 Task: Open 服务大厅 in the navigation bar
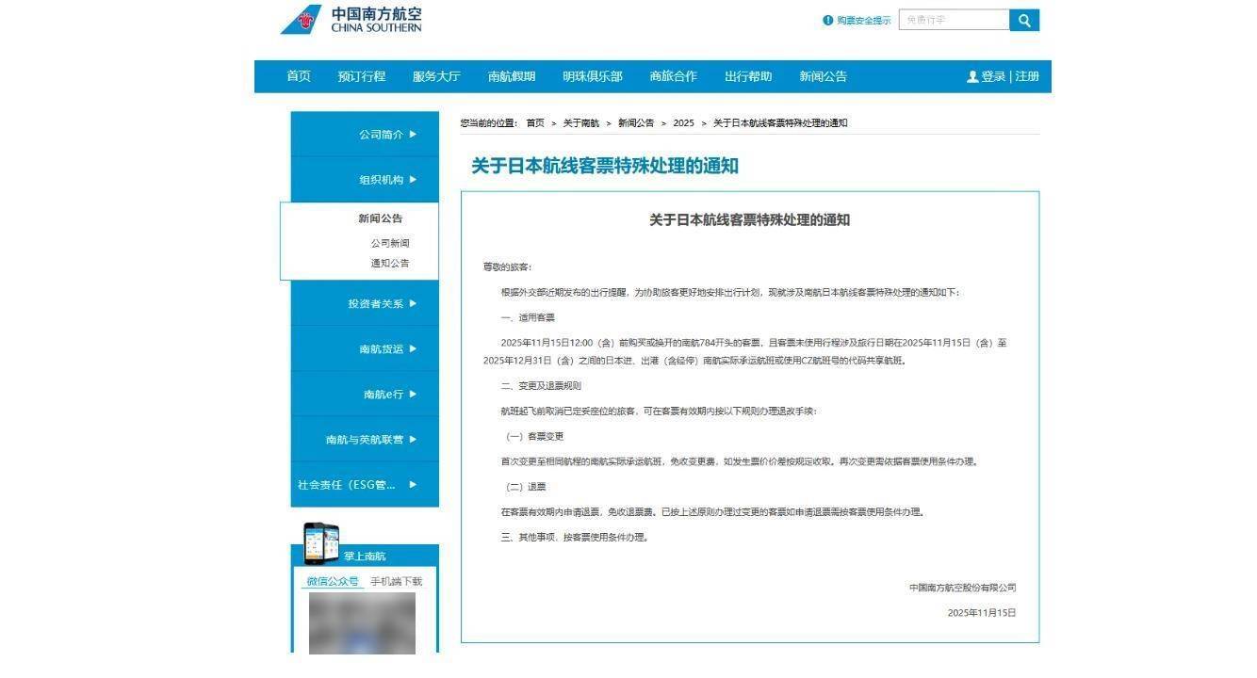point(436,77)
